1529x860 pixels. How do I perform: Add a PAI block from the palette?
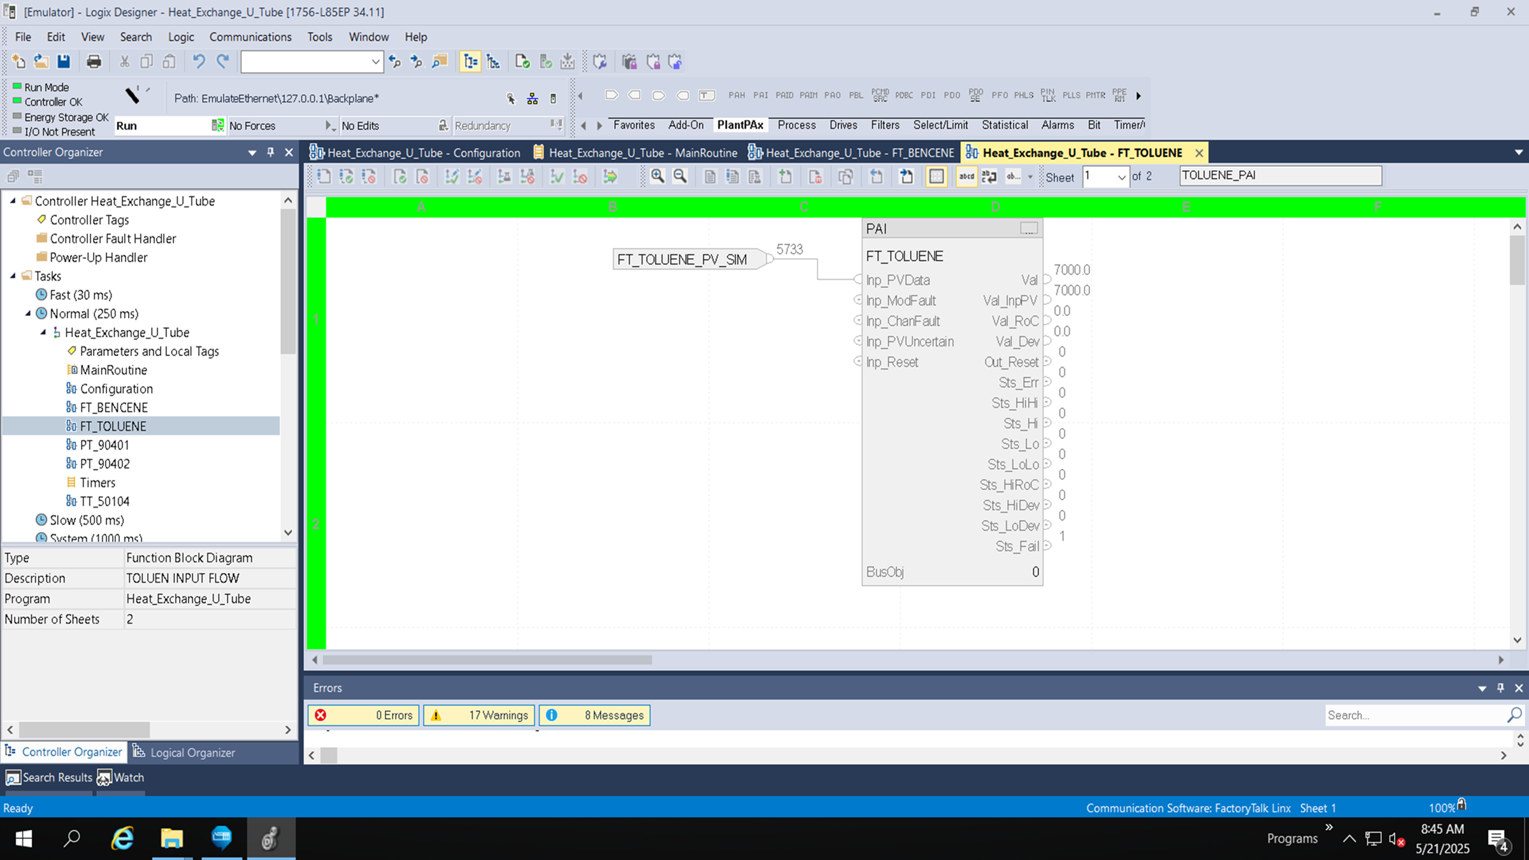tap(761, 95)
